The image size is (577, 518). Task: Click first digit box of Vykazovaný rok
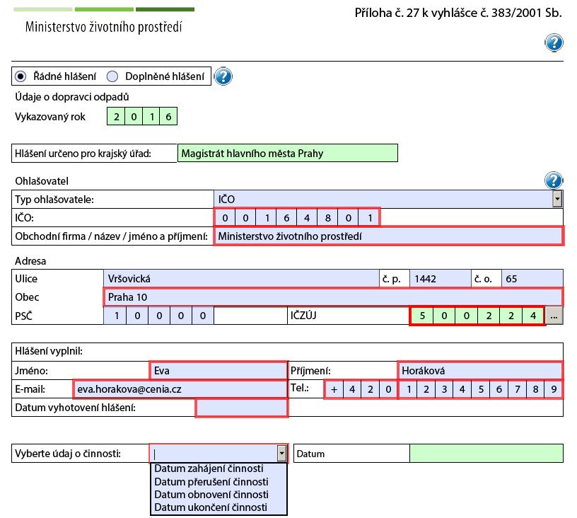(x=116, y=117)
